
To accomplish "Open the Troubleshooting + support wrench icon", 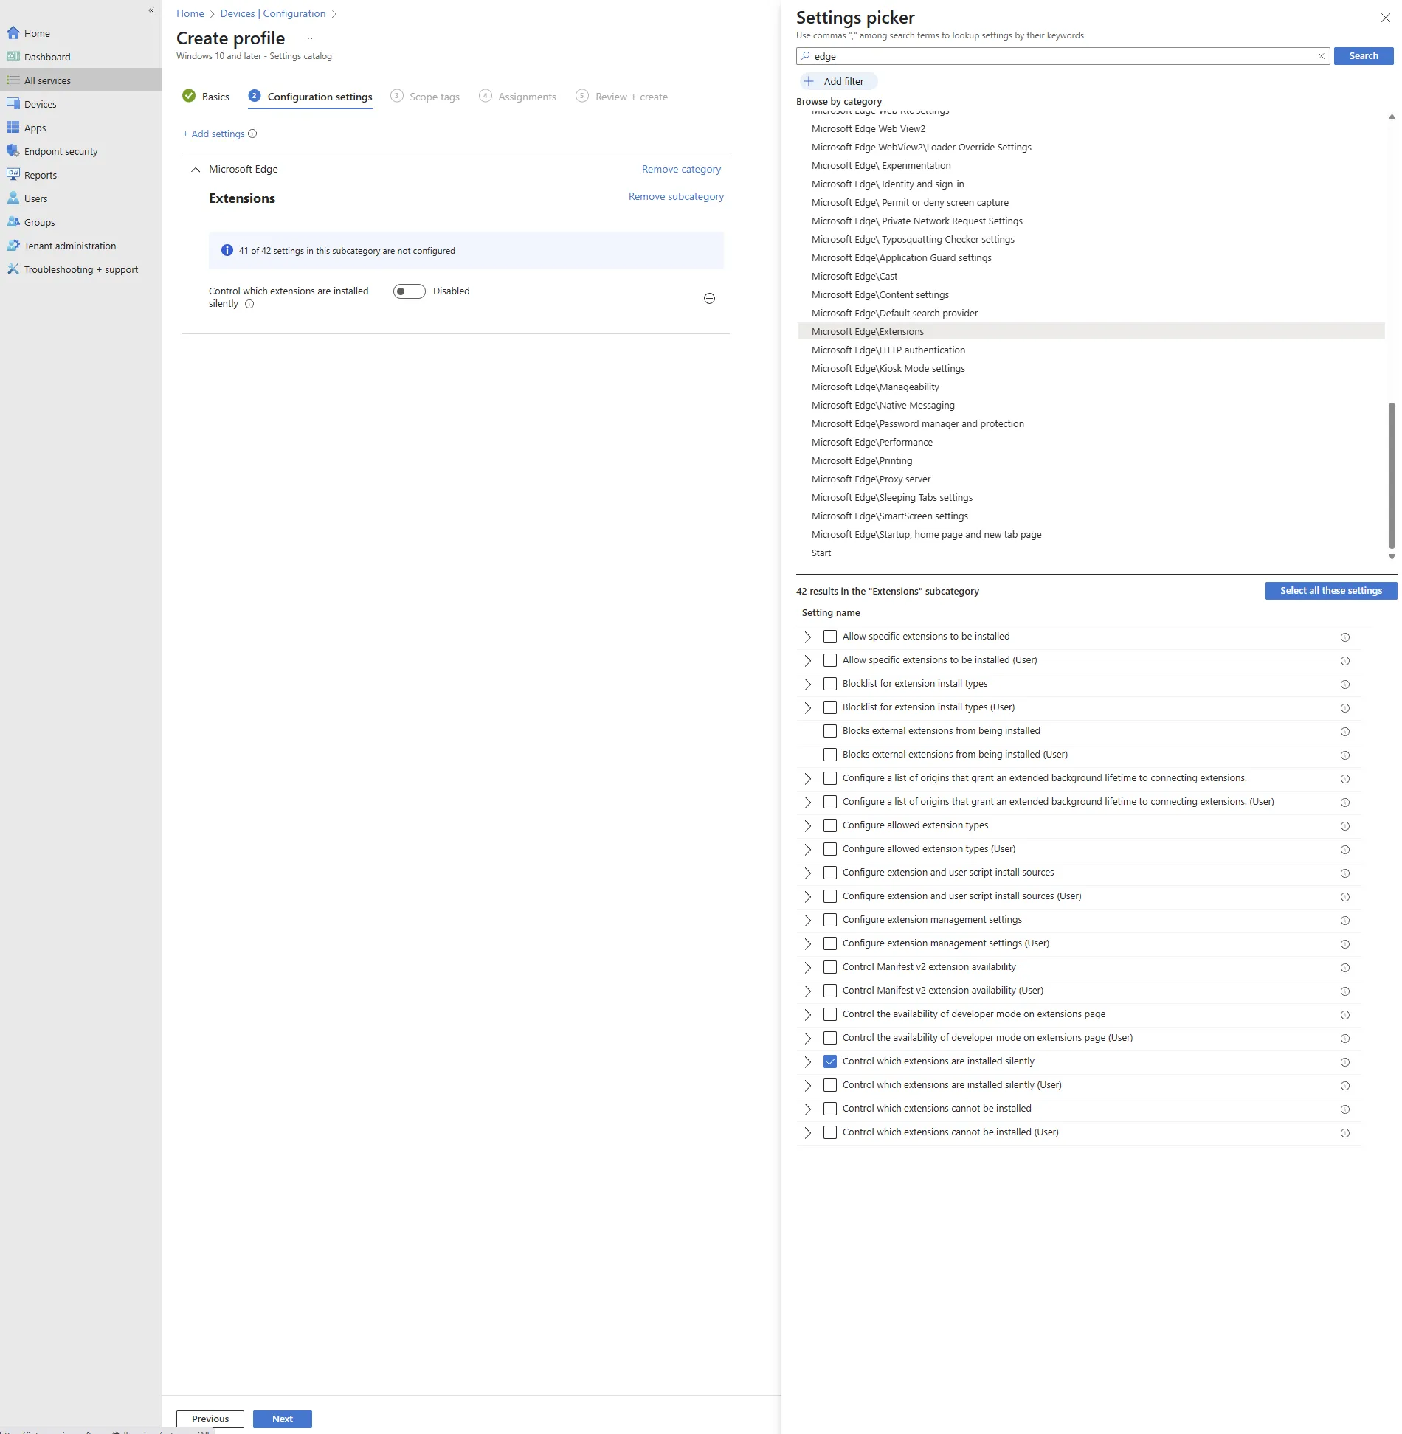I will (13, 269).
